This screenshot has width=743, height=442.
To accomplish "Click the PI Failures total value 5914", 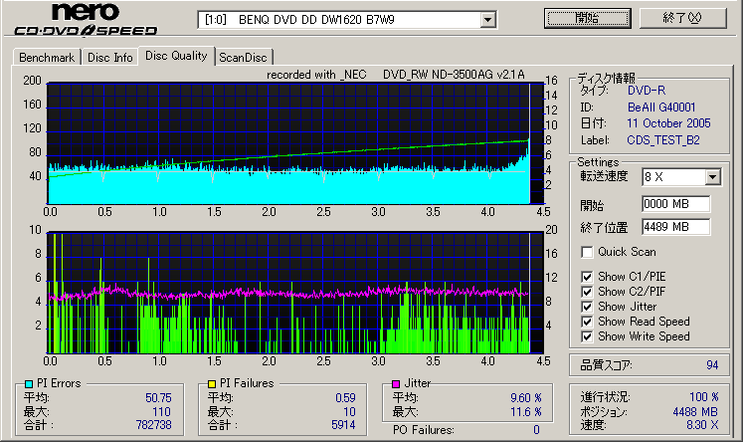I will pos(343,424).
